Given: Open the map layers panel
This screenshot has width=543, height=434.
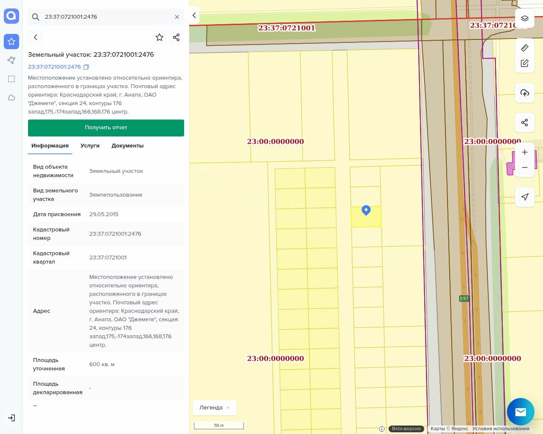Looking at the screenshot, I should tap(524, 19).
